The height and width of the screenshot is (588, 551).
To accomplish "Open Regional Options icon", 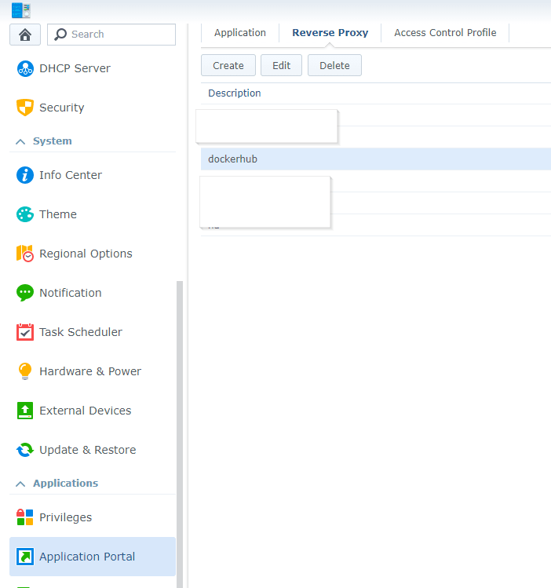I will [25, 254].
